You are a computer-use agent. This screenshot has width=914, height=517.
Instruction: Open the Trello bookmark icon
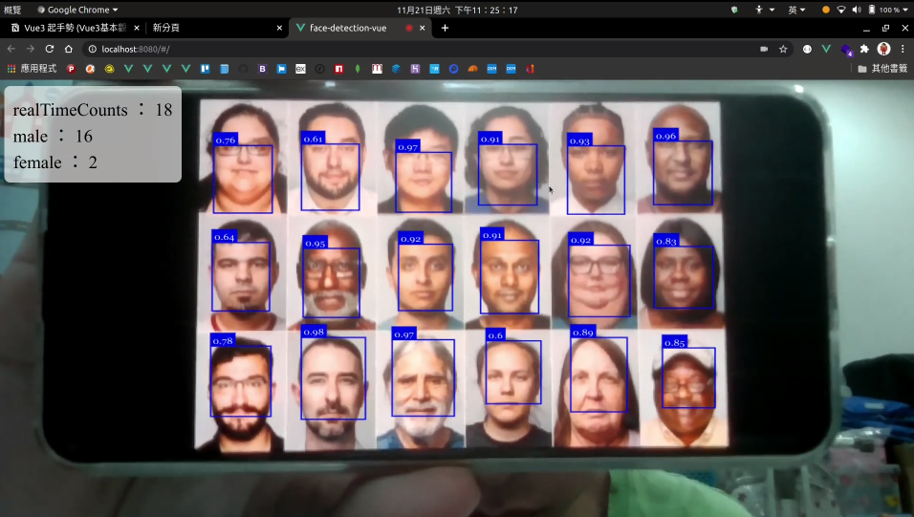click(205, 69)
